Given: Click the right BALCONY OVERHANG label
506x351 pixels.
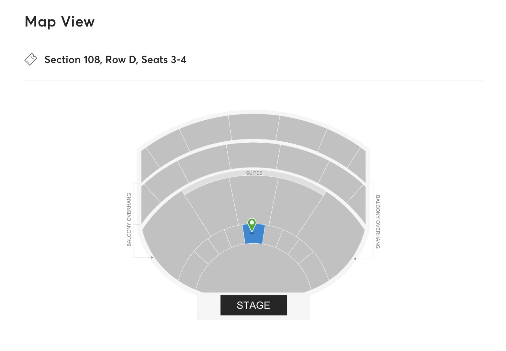Looking at the screenshot, I should pos(378,222).
